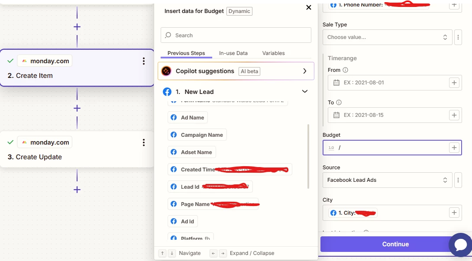Screen dimensions: 472x261
Task: Click the search magnifier icon
Action: [168, 35]
